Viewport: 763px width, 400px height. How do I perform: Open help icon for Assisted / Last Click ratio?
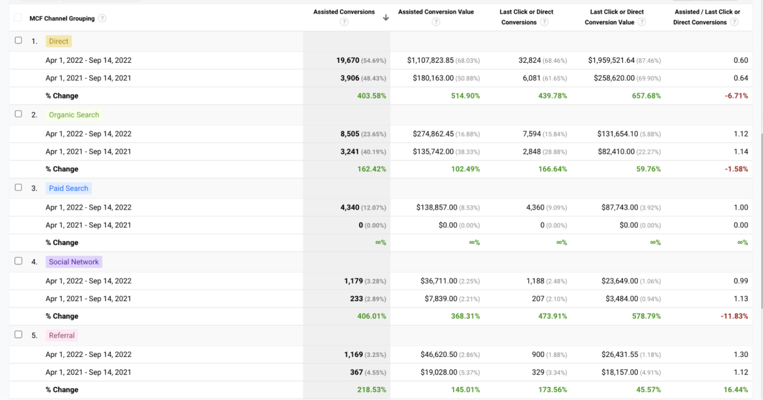734,22
